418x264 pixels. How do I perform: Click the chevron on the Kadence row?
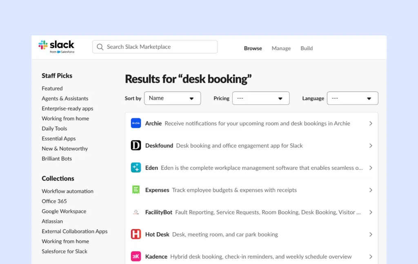(x=371, y=257)
